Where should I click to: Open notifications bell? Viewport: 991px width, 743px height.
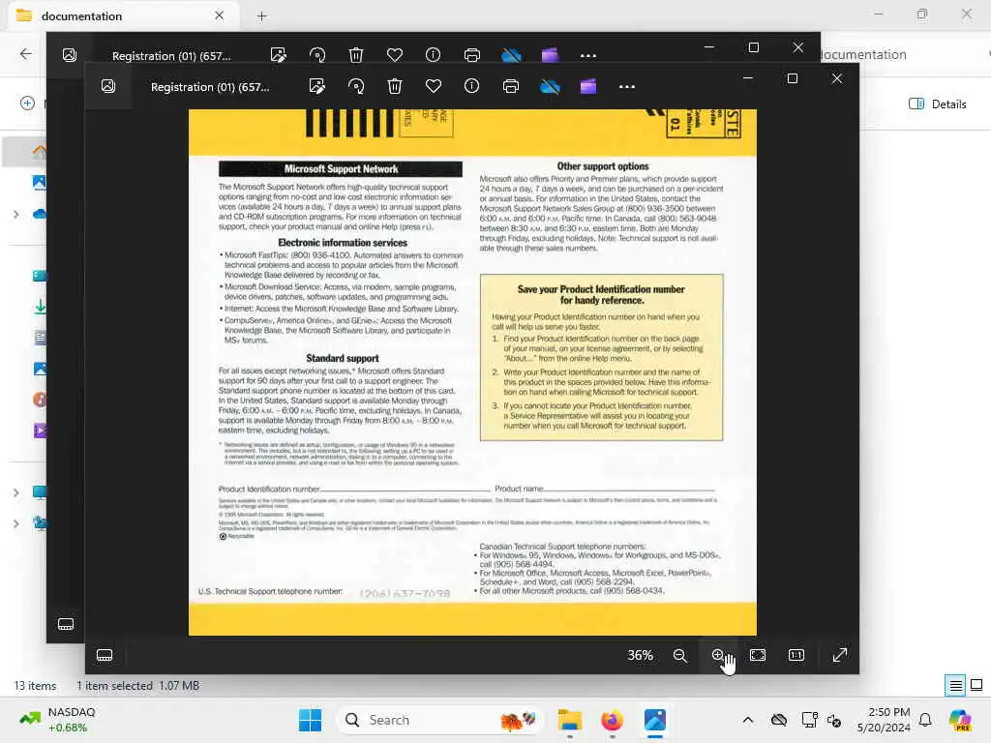925,720
